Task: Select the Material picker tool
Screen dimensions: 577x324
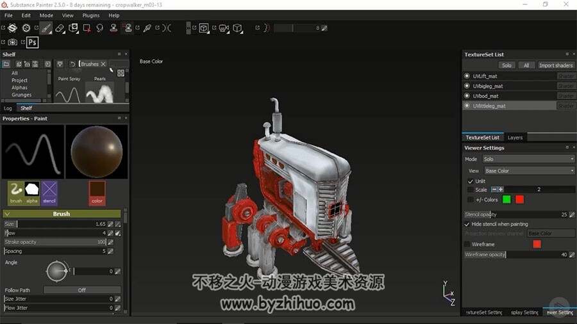Action: pos(147,28)
